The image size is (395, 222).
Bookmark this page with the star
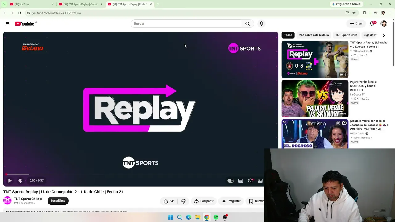(354, 13)
